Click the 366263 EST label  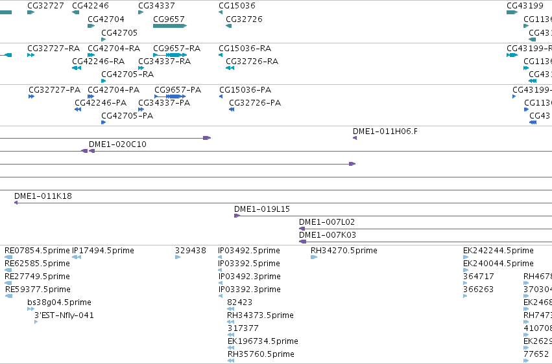tap(479, 290)
